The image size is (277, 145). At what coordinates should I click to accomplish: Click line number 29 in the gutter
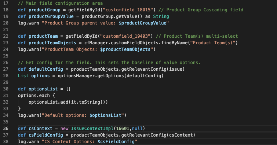click(x=6, y=82)
